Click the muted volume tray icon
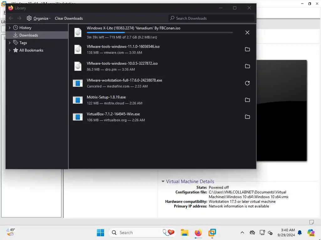 tap(270, 233)
